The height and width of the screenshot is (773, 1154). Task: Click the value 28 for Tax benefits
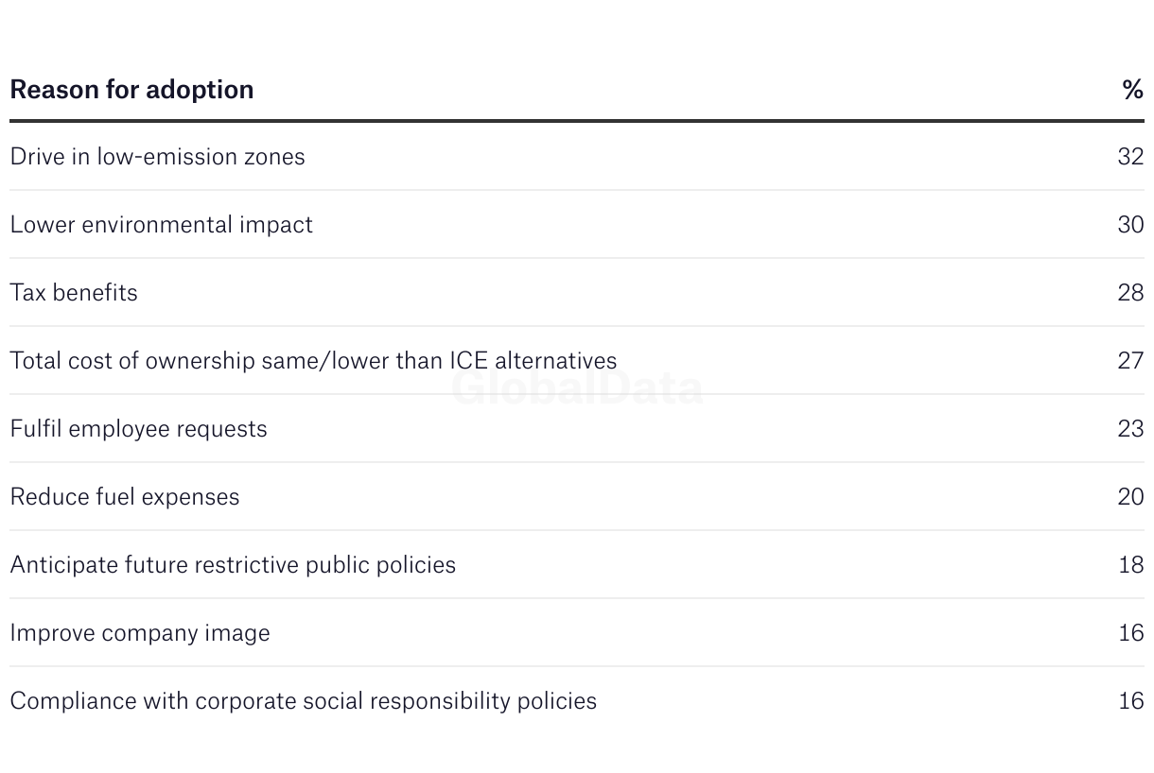[x=1130, y=293]
